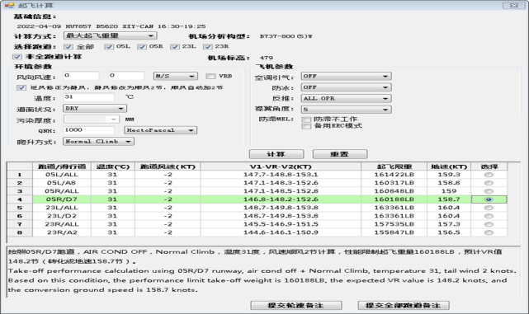Screen dimensions: 529x314
Task: Uncheck the 23R runway checkbox
Action: tap(207, 46)
